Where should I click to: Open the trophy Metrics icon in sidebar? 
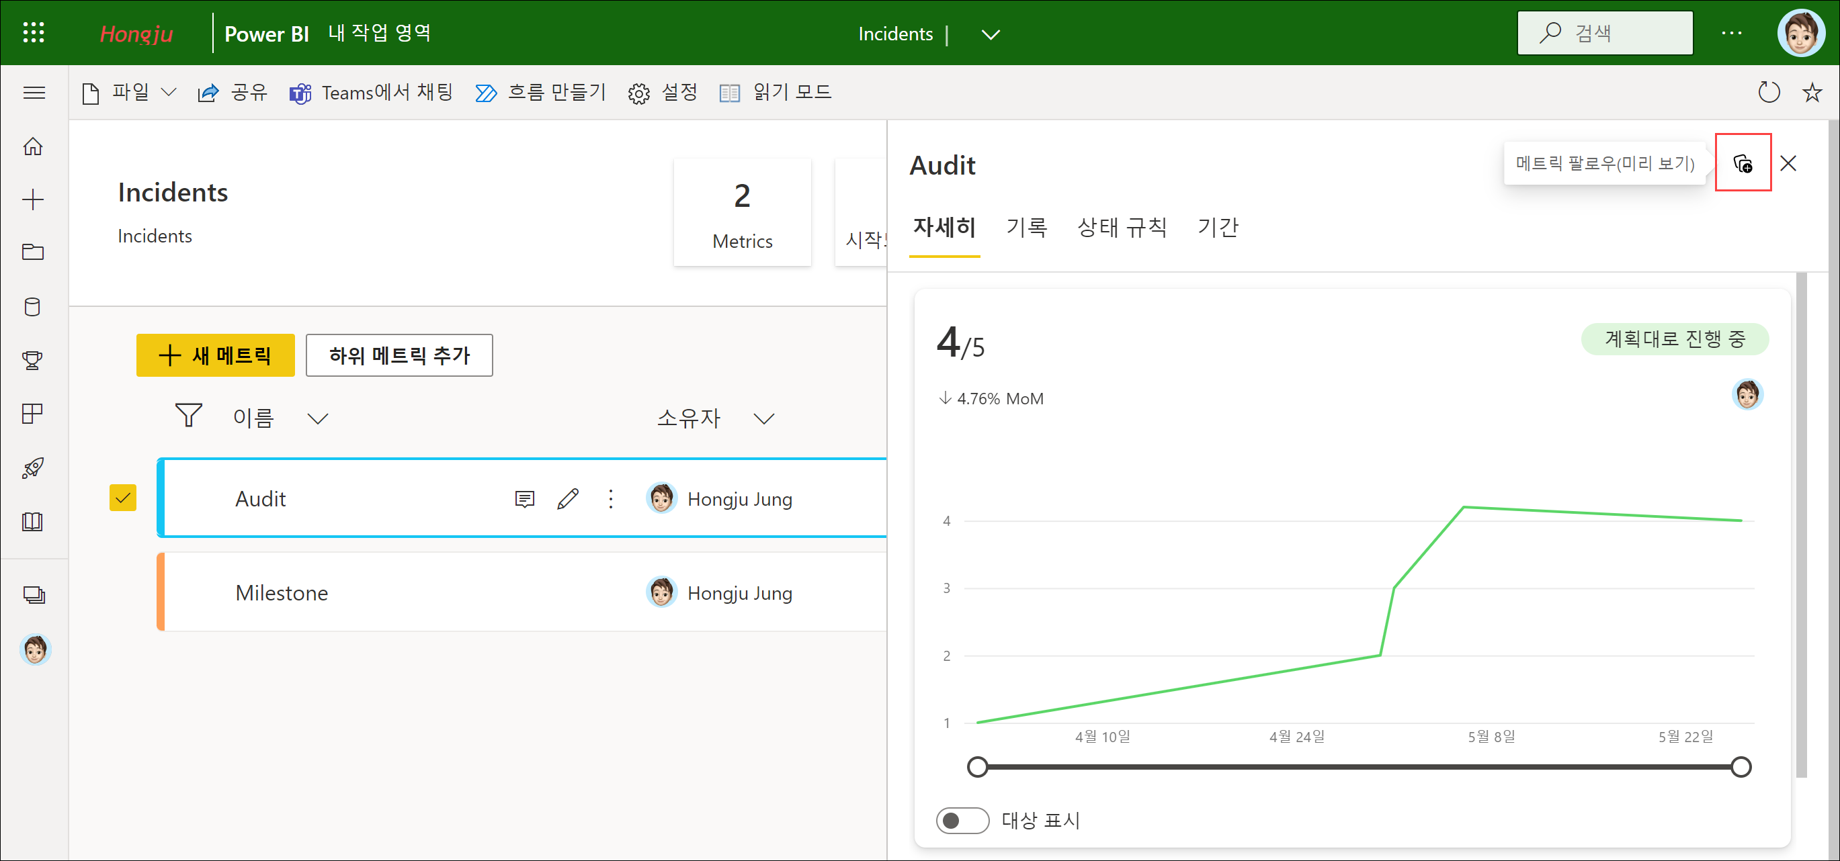[33, 360]
